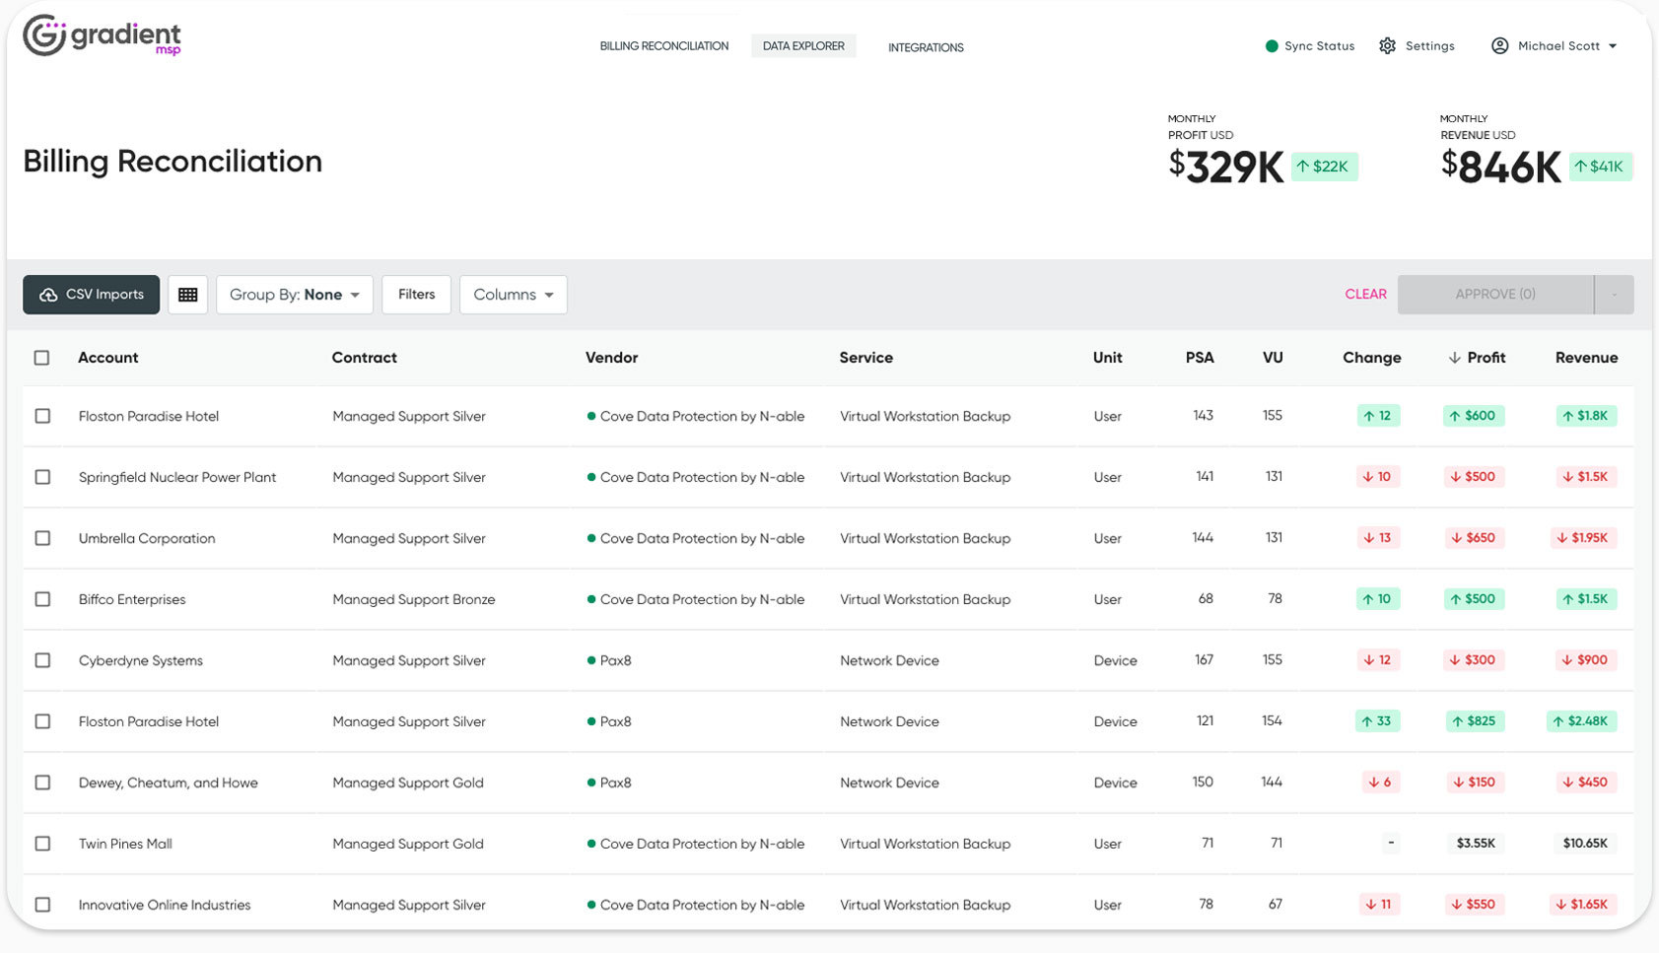The image size is (1659, 953).
Task: Click the CLEAR link
Action: click(x=1365, y=295)
